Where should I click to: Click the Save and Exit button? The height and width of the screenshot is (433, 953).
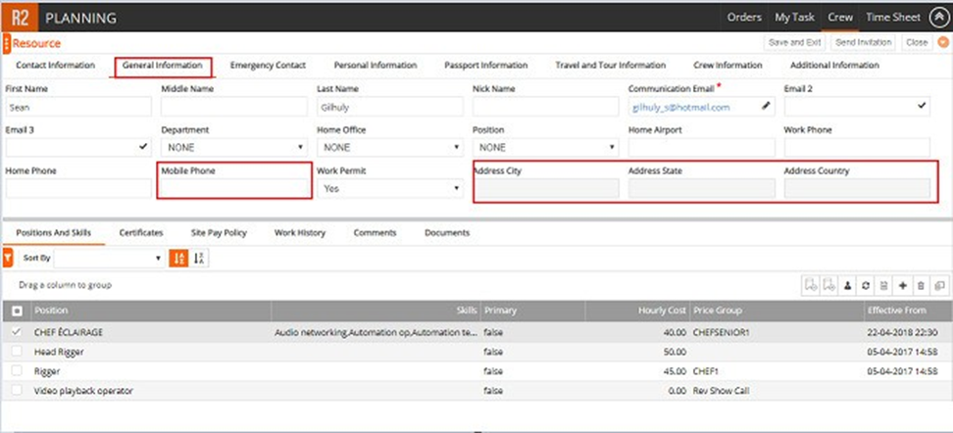[794, 43]
